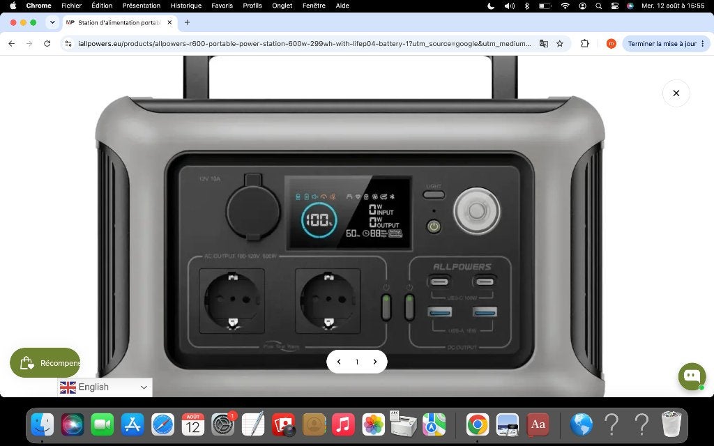Click the address bar URL
Image resolution: width=714 pixels, height=446 pixels.
point(304,44)
